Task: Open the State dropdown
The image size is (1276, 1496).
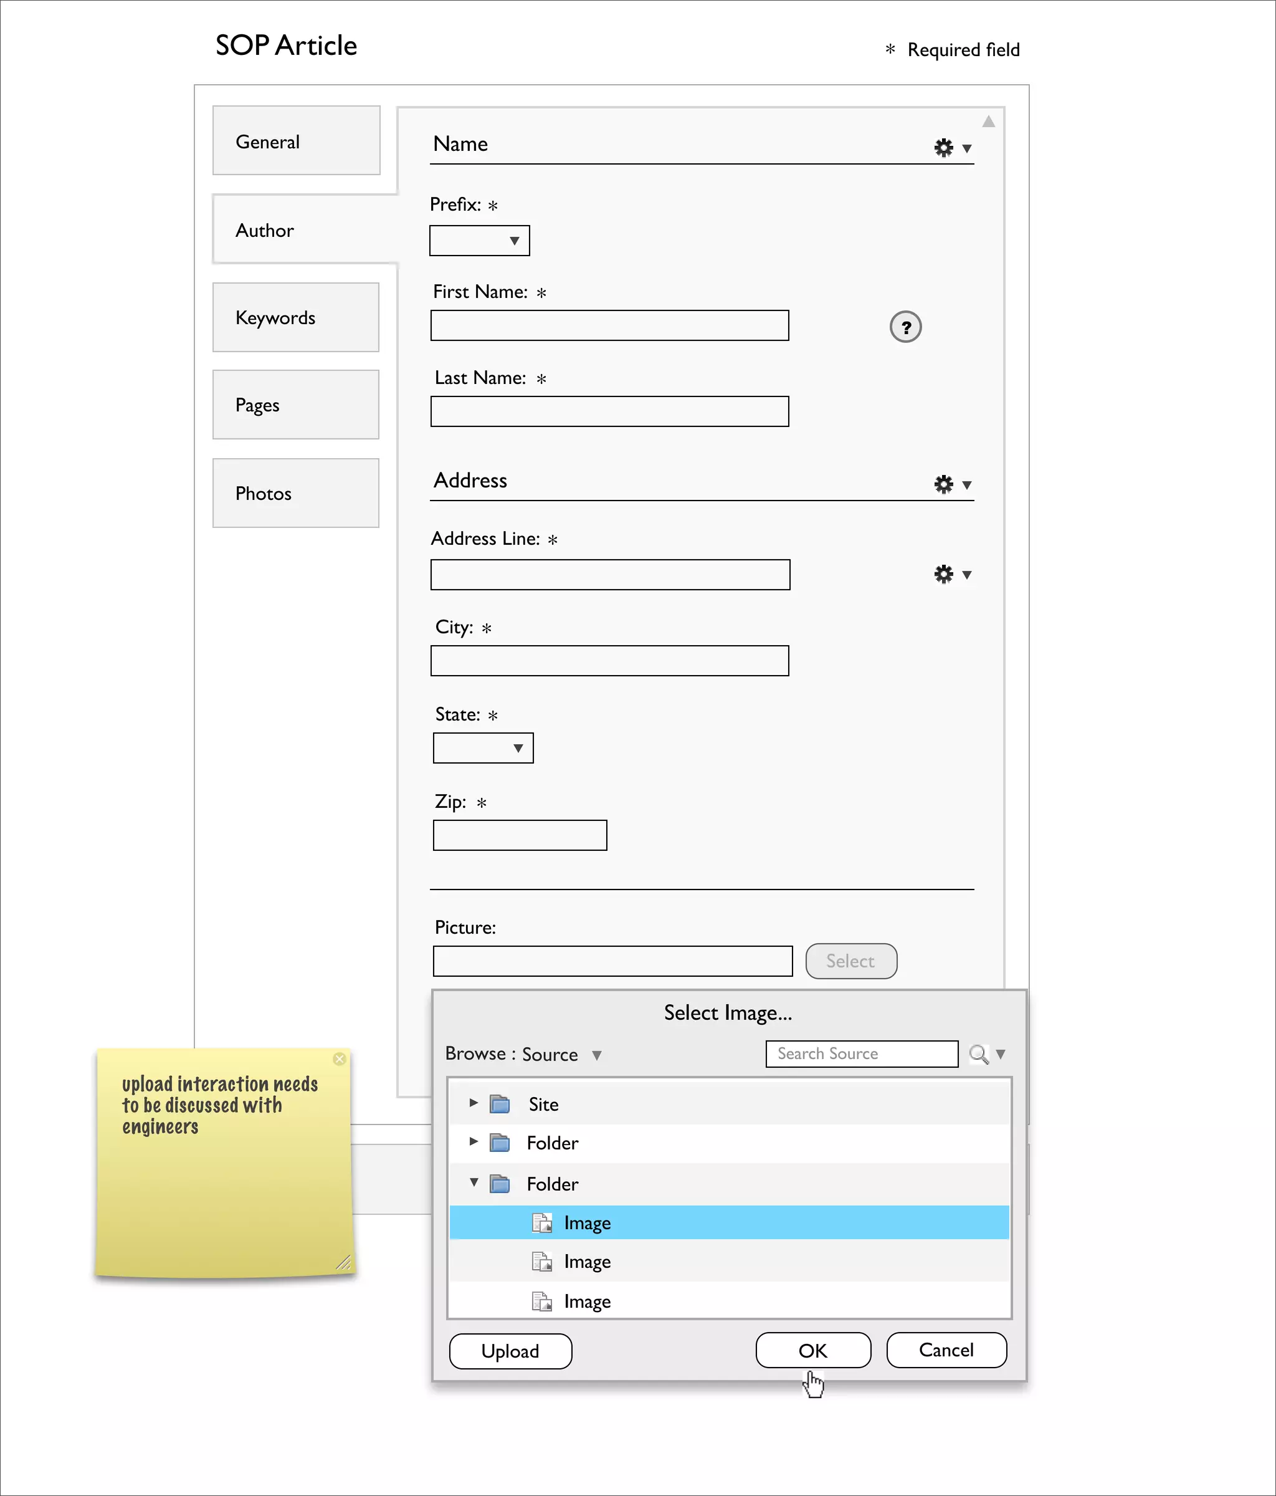Action: tap(518, 749)
